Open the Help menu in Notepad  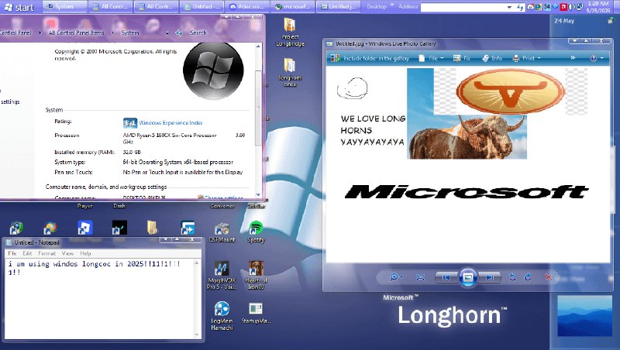85,253
